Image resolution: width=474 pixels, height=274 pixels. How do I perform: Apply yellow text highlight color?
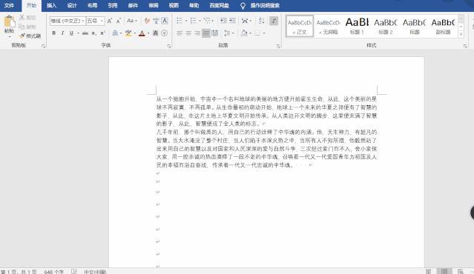(128, 33)
